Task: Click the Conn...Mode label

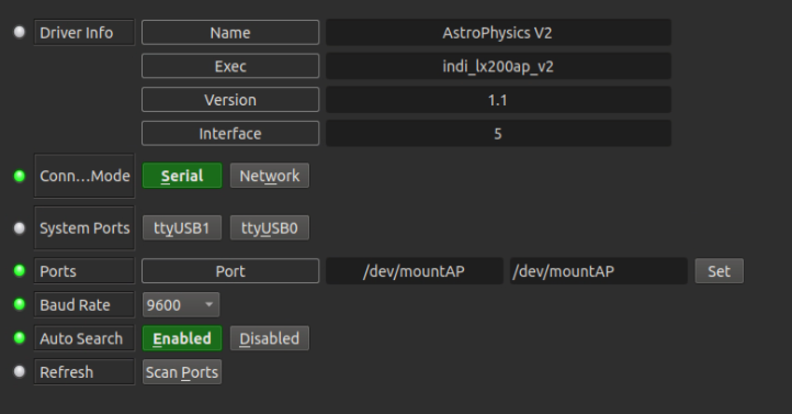Action: 84,176
